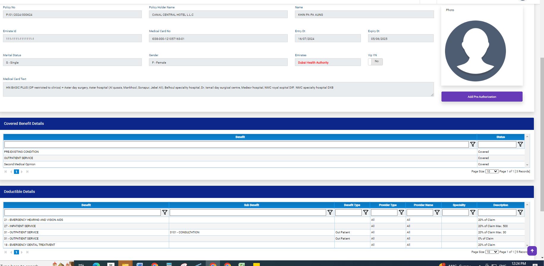
Task: Click the Benefit Type column filter icon
Action: pyautogui.click(x=366, y=213)
